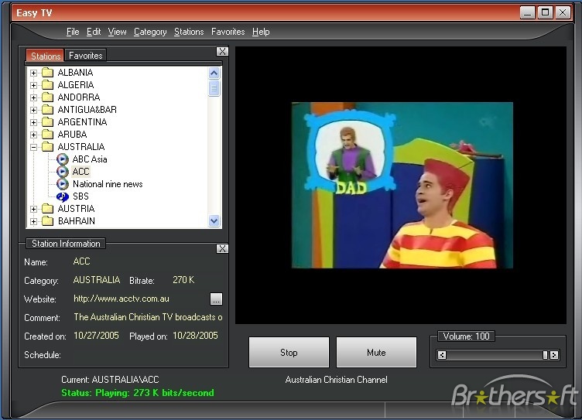The width and height of the screenshot is (582, 420).
Task: Click the ALBANIA folder icon
Action: point(47,73)
